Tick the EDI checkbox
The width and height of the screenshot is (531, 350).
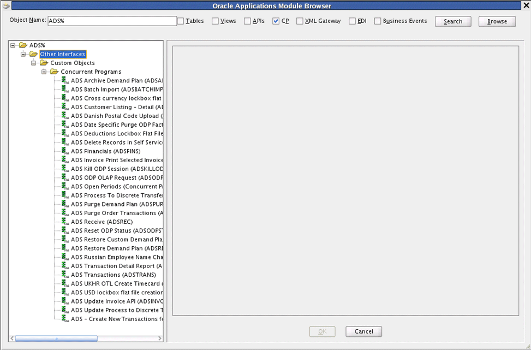(x=352, y=21)
